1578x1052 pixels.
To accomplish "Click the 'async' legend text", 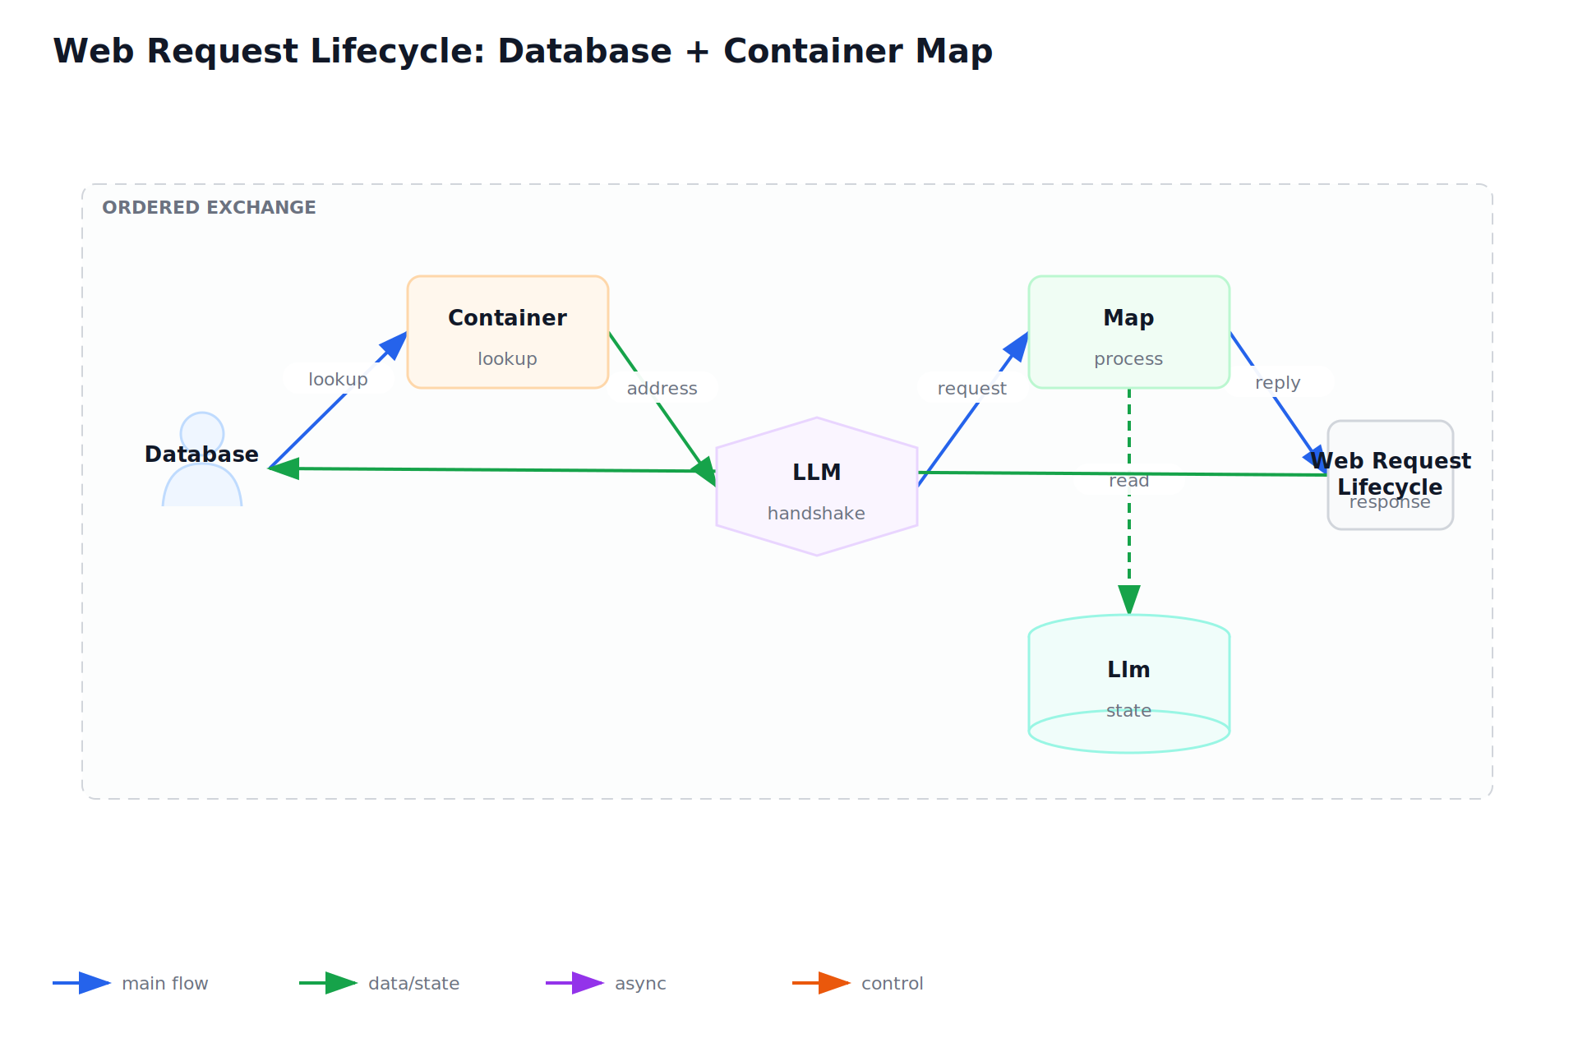I will coord(641,983).
